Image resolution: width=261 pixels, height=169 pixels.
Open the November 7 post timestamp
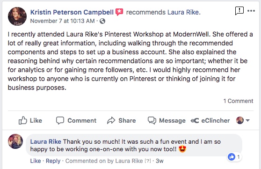point(62,21)
